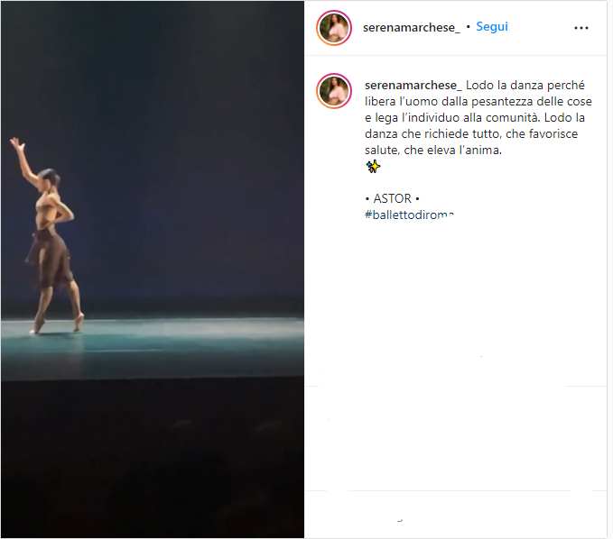
Task: Open the header profile picture of serenamarchese_
Action: (334, 28)
